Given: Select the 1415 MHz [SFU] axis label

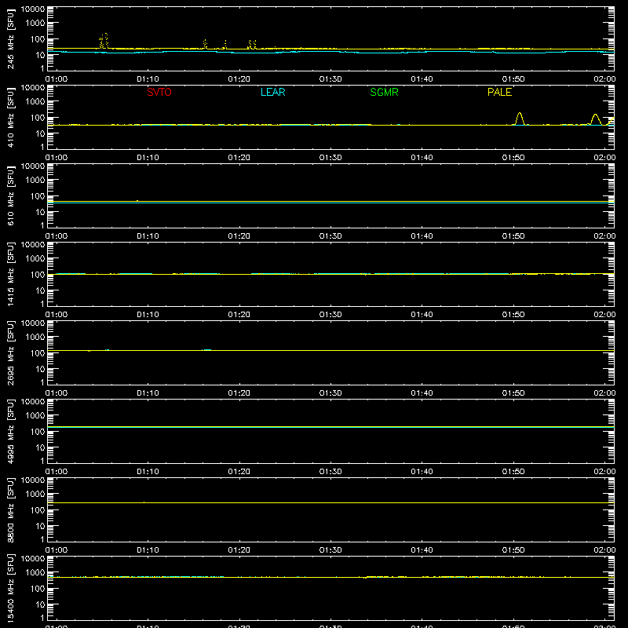Looking at the screenshot, I should (x=10, y=274).
